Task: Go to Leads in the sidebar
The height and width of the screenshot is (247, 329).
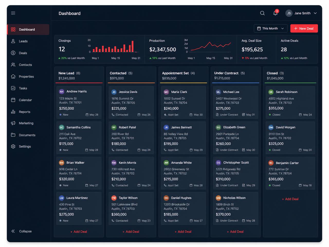Action: (28, 41)
